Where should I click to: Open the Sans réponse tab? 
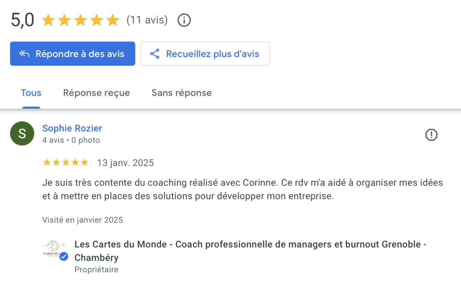click(182, 93)
